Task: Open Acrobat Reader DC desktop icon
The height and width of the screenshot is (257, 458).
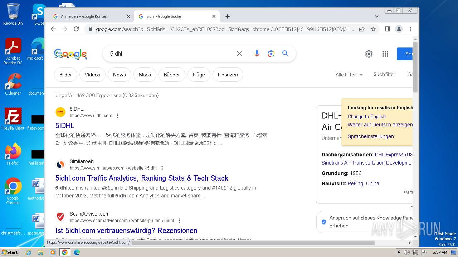Action: pos(13,51)
